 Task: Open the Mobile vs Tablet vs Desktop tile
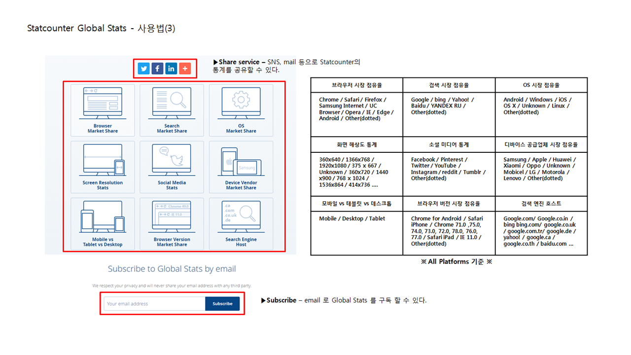(x=103, y=223)
